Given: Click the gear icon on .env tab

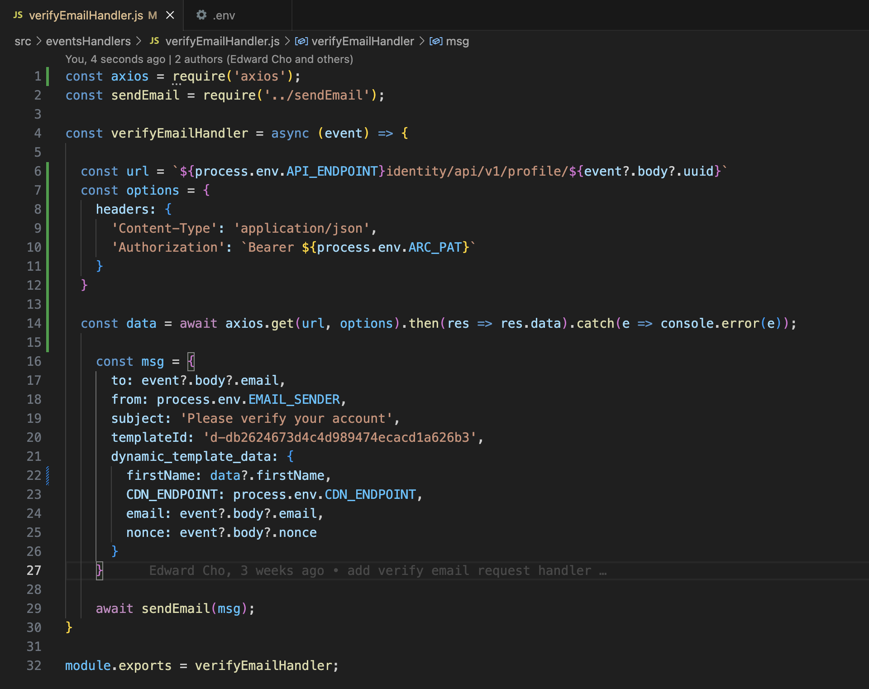Looking at the screenshot, I should click(x=201, y=15).
